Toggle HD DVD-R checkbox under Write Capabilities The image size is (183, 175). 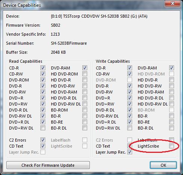click(171, 80)
